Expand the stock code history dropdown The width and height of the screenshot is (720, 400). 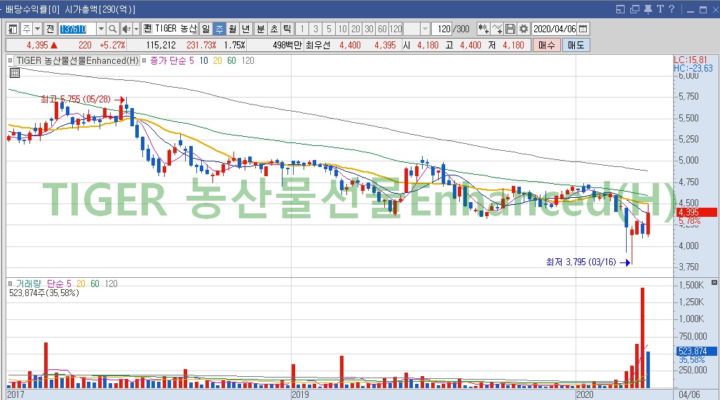pyautogui.click(x=101, y=29)
